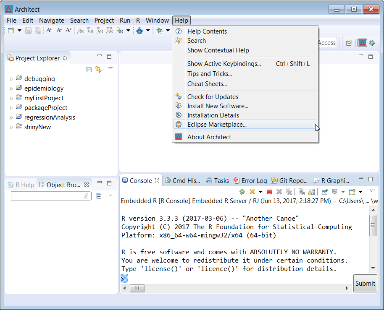Open the Navigate menu
The height and width of the screenshot is (310, 384).
51,21
